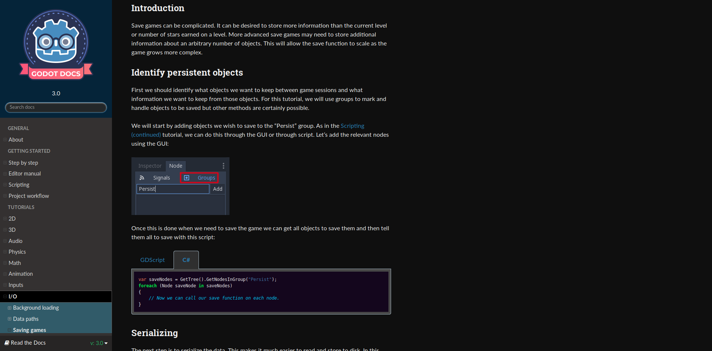Open the Data paths page
The height and width of the screenshot is (351, 712).
tap(26, 319)
